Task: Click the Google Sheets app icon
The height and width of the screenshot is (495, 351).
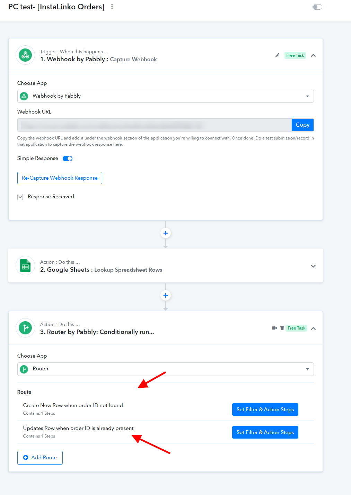Action: coord(25,266)
